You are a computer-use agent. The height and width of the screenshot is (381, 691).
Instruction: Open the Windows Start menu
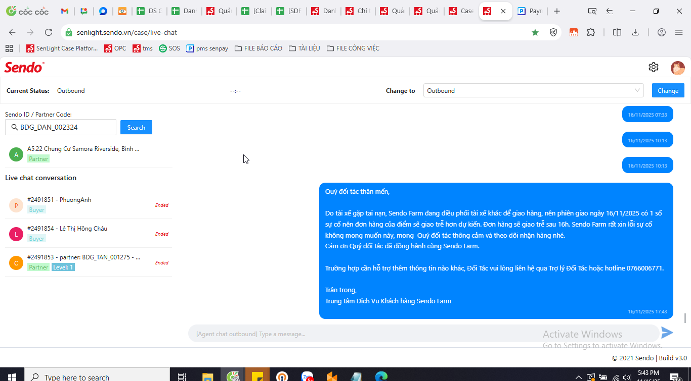click(x=12, y=376)
